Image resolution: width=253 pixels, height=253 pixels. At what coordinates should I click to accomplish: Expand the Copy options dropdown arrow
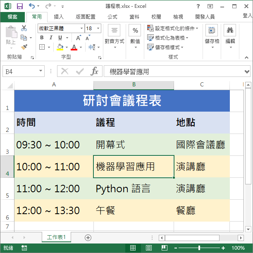[31, 38]
